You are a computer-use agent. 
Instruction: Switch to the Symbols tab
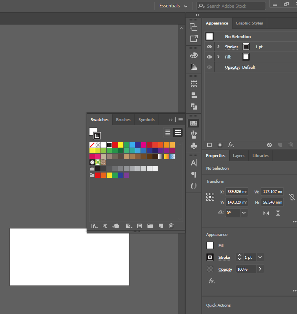(147, 119)
